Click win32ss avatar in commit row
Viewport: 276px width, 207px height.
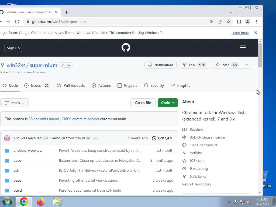pyautogui.click(x=7, y=138)
